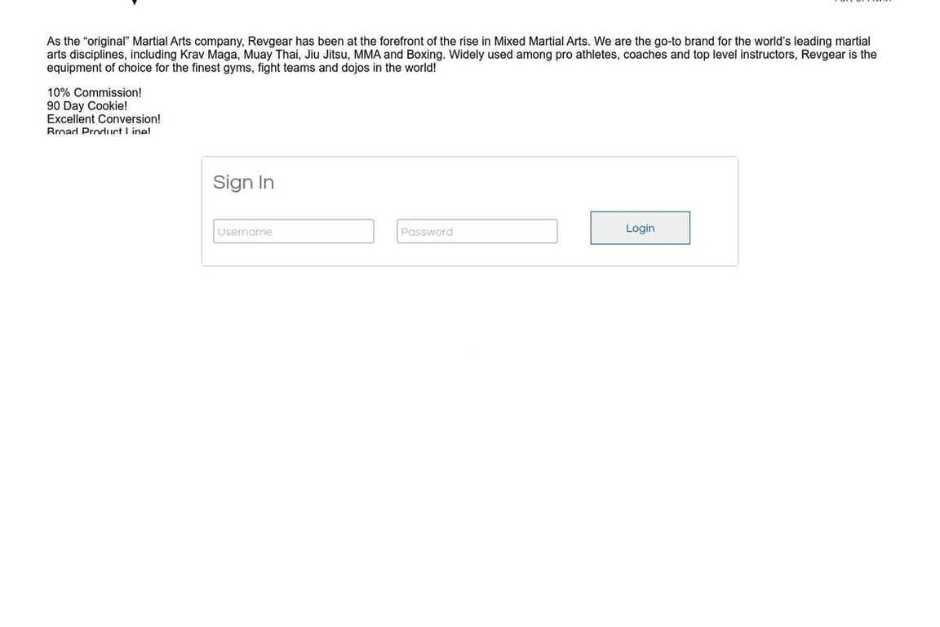Image resolution: width=940 pixels, height=627 pixels.
Task: Click the Username input field
Action: [x=294, y=232]
